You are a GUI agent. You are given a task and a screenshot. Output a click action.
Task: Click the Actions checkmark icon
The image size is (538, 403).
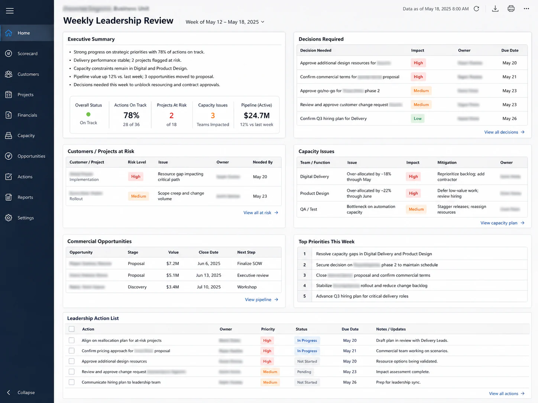pos(9,177)
